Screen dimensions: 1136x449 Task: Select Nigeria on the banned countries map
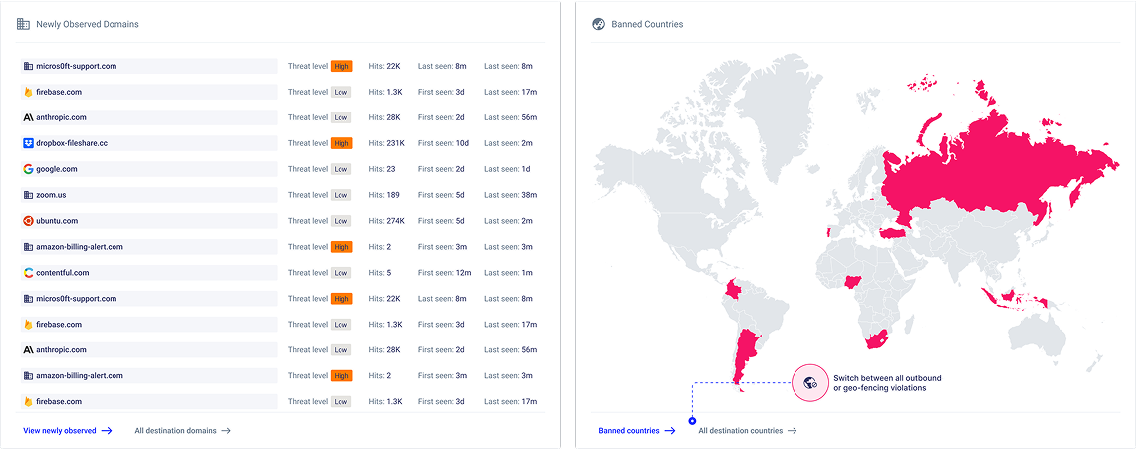pos(855,283)
